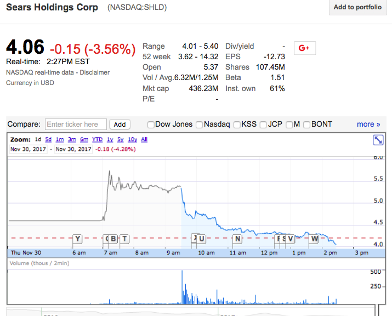Click the NASDAQ:SHLD ticker symbol

[137, 7]
